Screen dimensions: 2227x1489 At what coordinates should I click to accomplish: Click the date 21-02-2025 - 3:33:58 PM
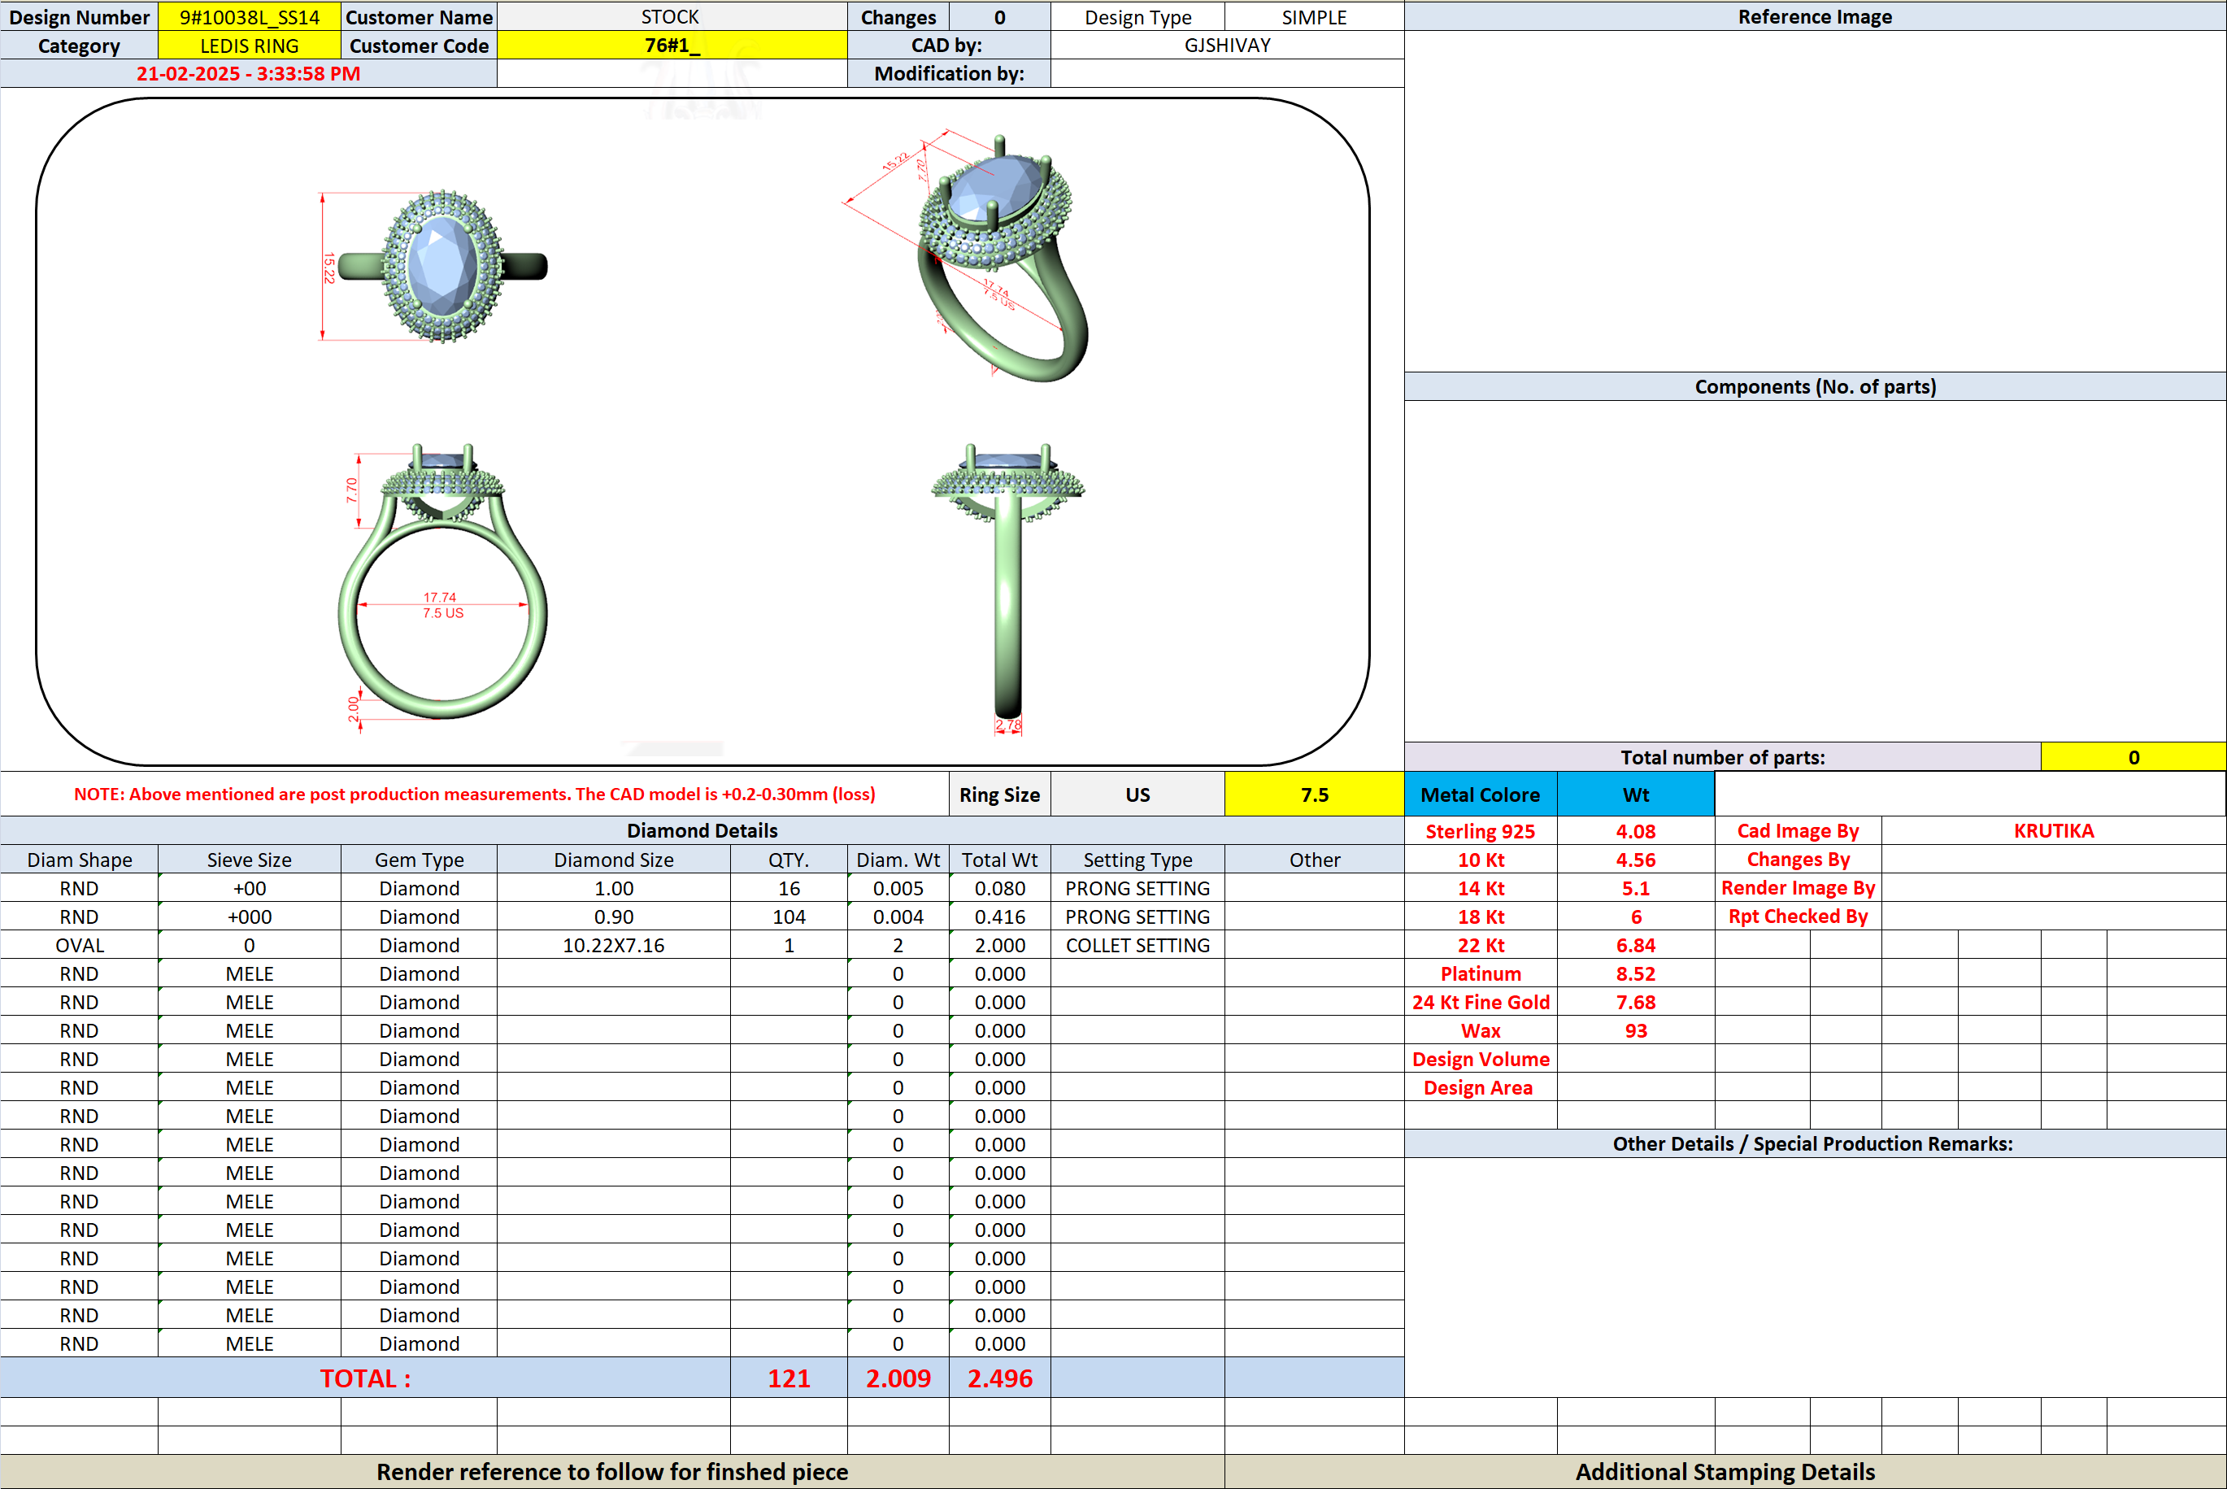click(248, 74)
